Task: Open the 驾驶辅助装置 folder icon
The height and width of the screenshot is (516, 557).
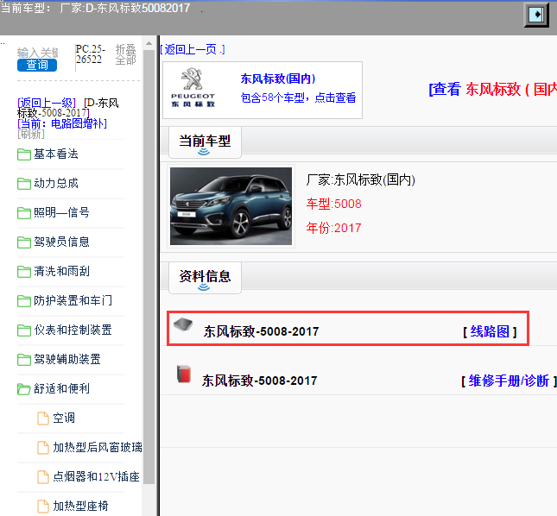Action: 24,360
